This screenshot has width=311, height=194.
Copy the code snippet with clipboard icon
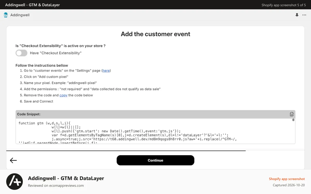point(292,114)
